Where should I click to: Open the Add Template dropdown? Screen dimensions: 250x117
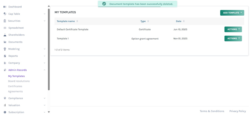pos(232,13)
